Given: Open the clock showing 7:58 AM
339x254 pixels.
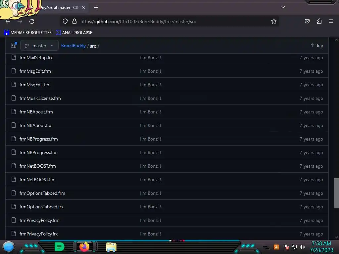Looking at the screenshot, I should click(321, 247).
